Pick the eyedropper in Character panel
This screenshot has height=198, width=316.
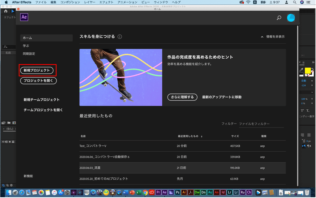click(301, 70)
